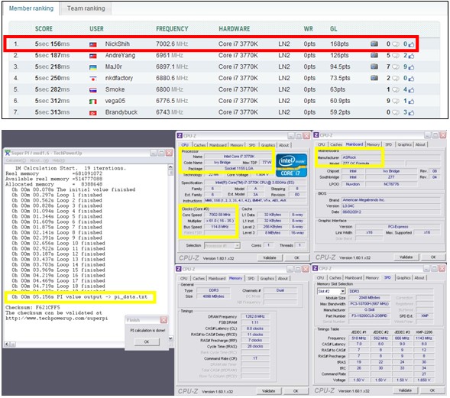Viewport: 450px width, 398px height.
Task: Open comment bubble in vega05's row
Action: tap(396, 101)
